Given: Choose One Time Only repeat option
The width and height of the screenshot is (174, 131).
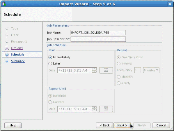Looking at the screenshot, I should click(x=130, y=57).
